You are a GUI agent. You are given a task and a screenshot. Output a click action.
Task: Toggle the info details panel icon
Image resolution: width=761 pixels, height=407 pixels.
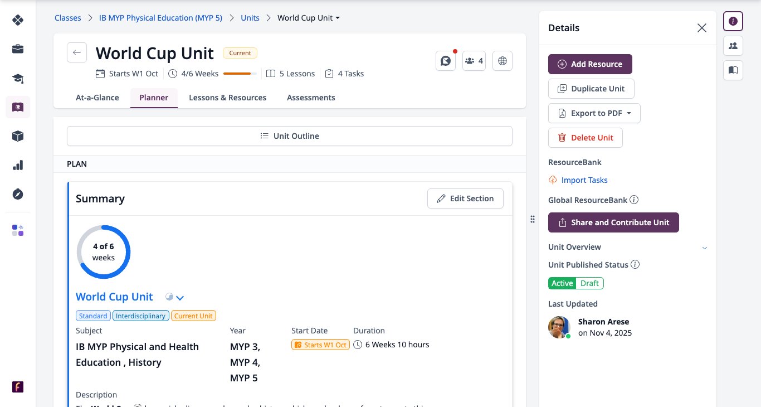pyautogui.click(x=733, y=21)
